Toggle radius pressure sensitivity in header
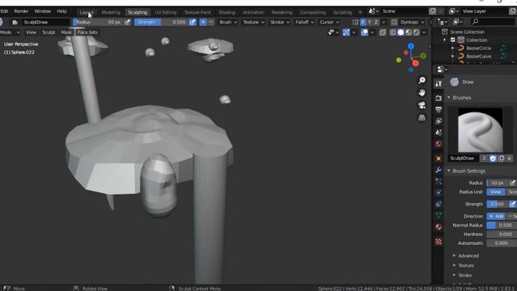517x291 pixels. (x=128, y=22)
